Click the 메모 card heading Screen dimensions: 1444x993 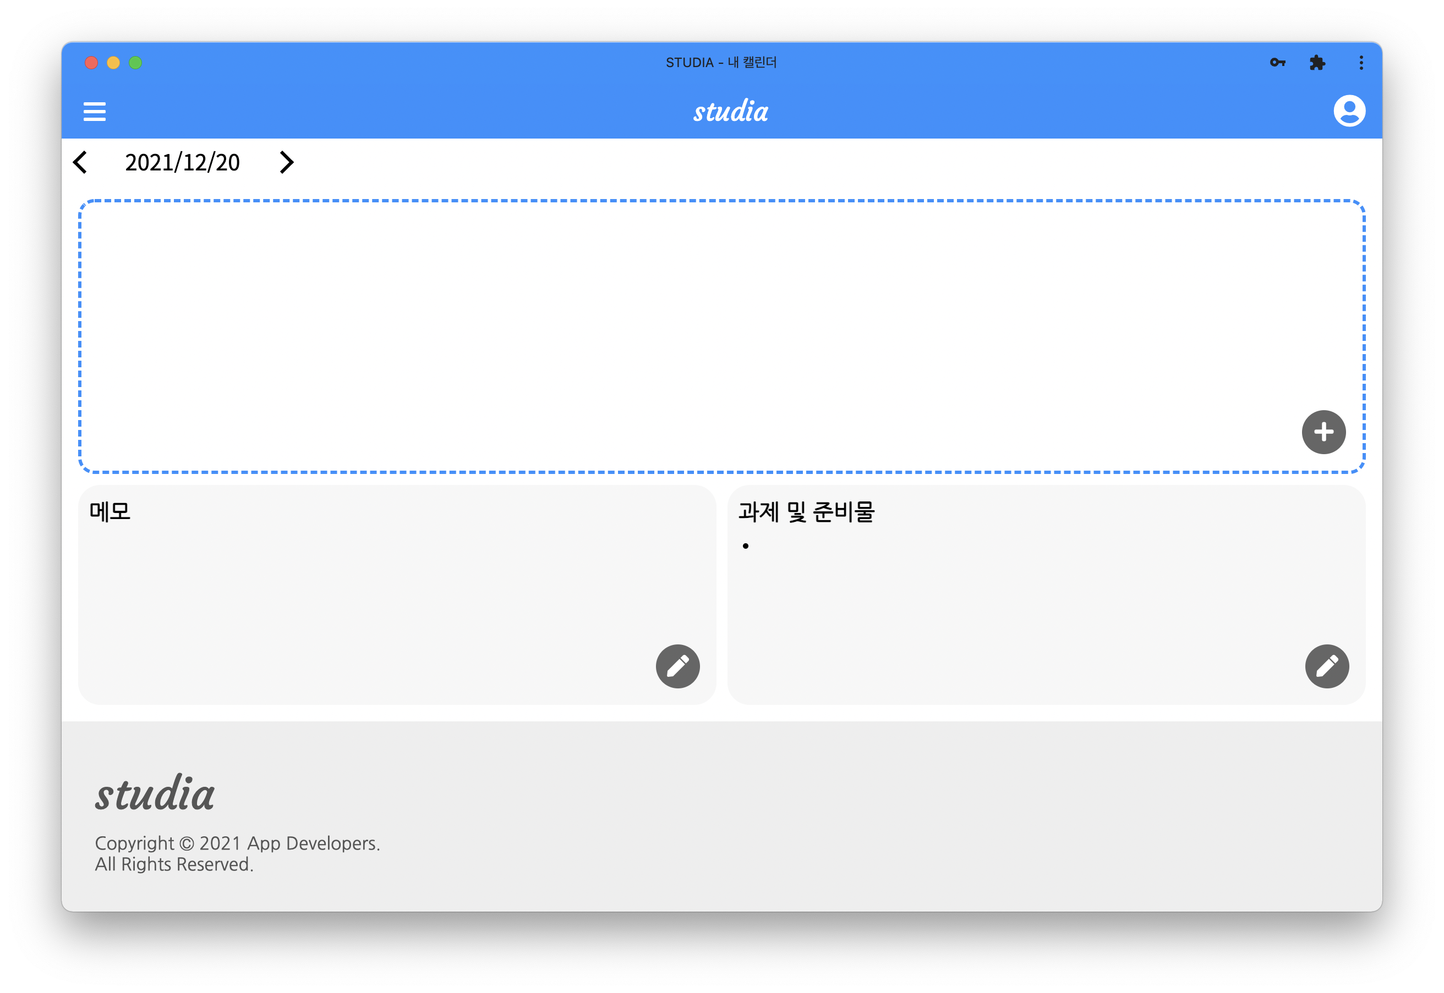click(x=110, y=511)
